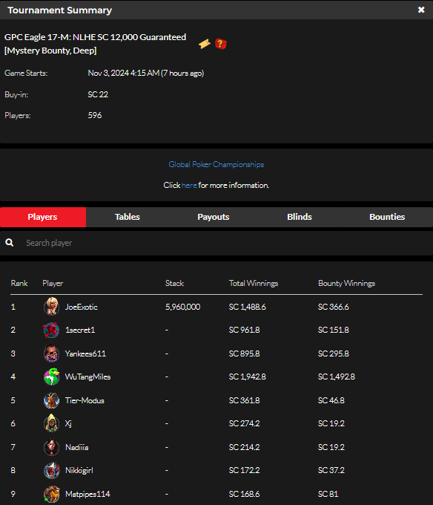Click Tier-Modus' avatar
This screenshot has height=505, width=433.
click(51, 400)
